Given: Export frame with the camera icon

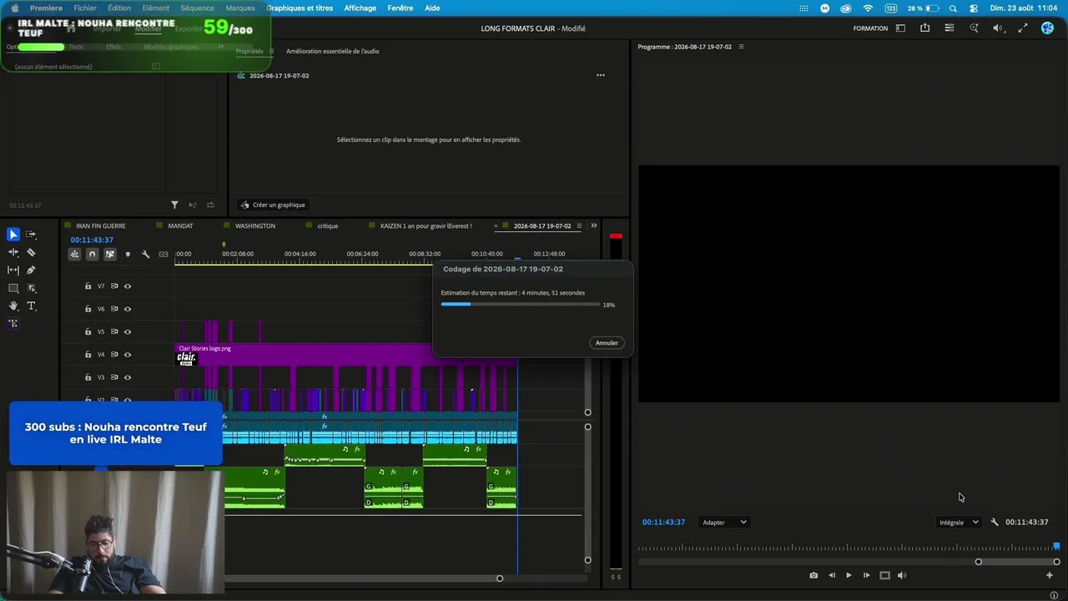Looking at the screenshot, I should click(814, 575).
